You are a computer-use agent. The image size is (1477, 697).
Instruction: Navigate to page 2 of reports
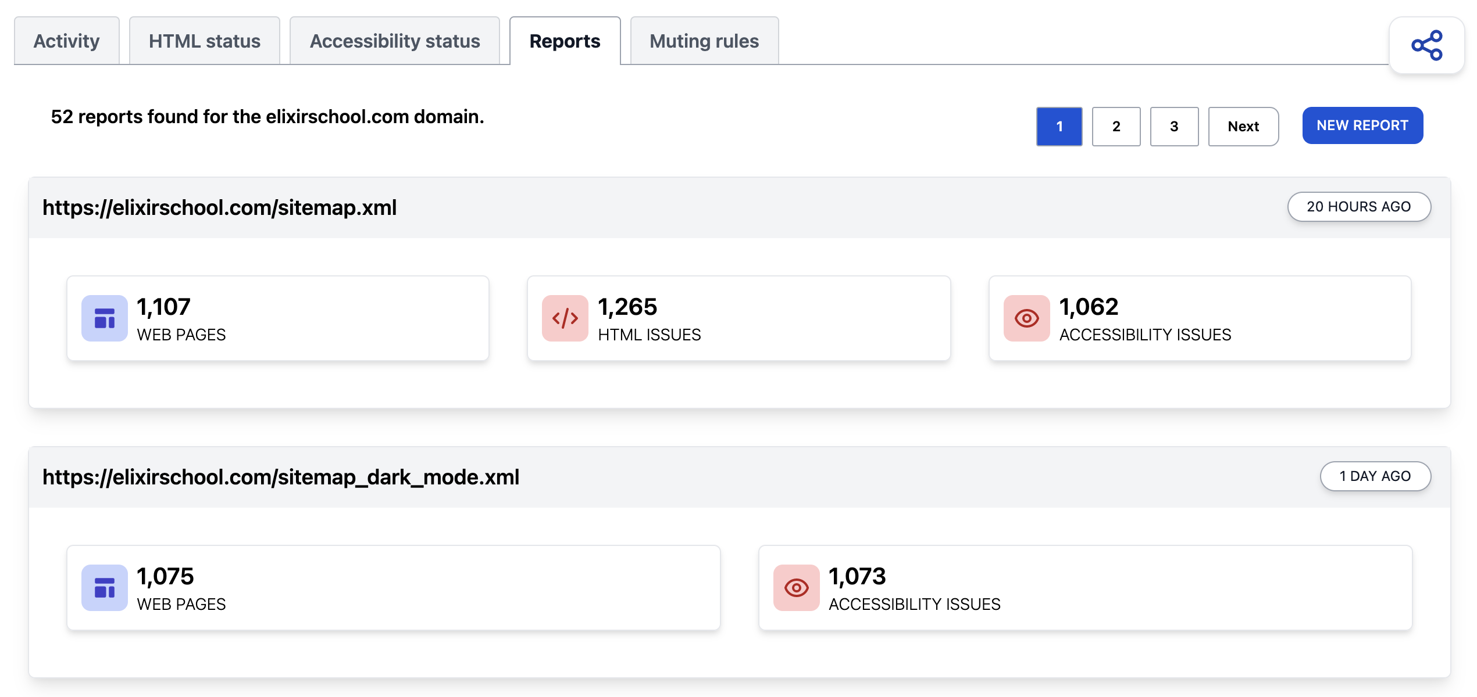coord(1115,125)
